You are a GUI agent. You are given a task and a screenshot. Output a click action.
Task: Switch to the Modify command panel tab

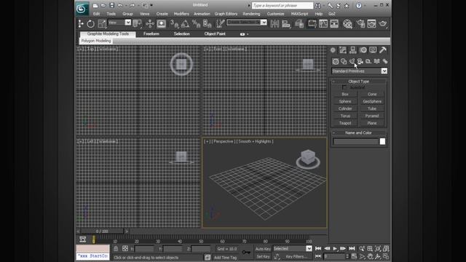[343, 50]
